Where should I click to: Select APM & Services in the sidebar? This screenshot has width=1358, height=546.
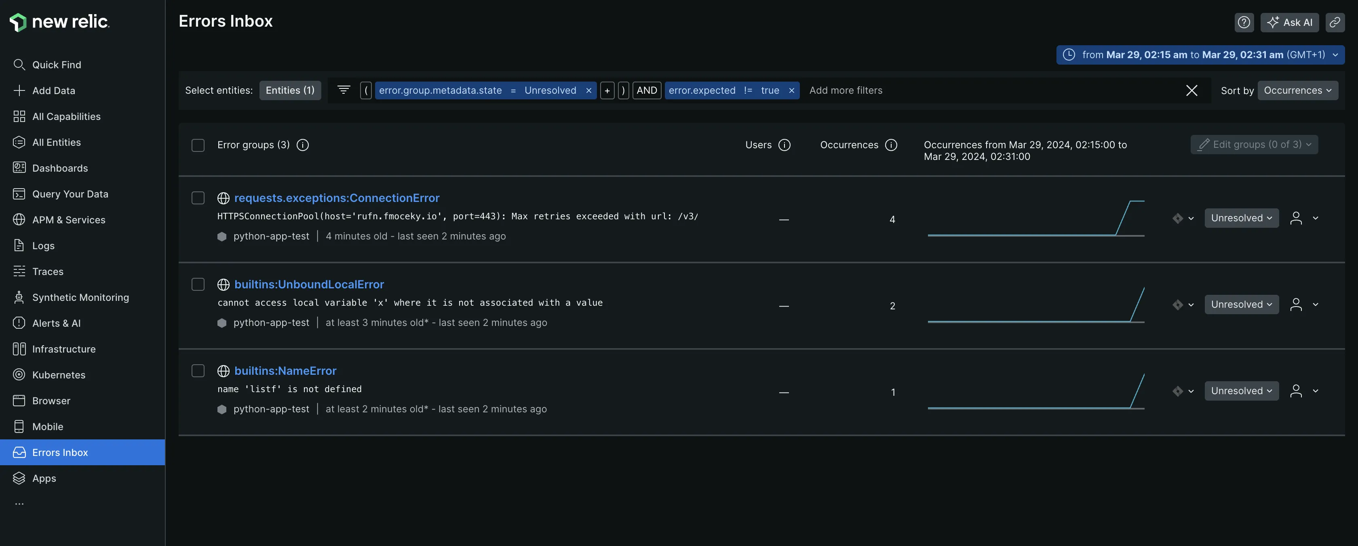click(x=69, y=220)
